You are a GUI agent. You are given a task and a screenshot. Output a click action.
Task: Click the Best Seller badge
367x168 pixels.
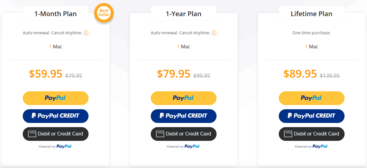click(x=104, y=13)
